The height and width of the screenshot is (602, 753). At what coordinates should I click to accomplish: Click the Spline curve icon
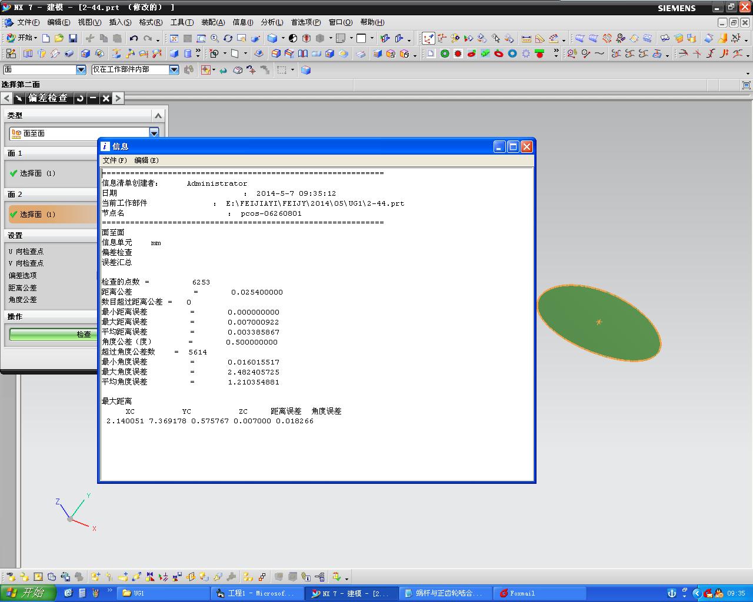click(x=599, y=53)
